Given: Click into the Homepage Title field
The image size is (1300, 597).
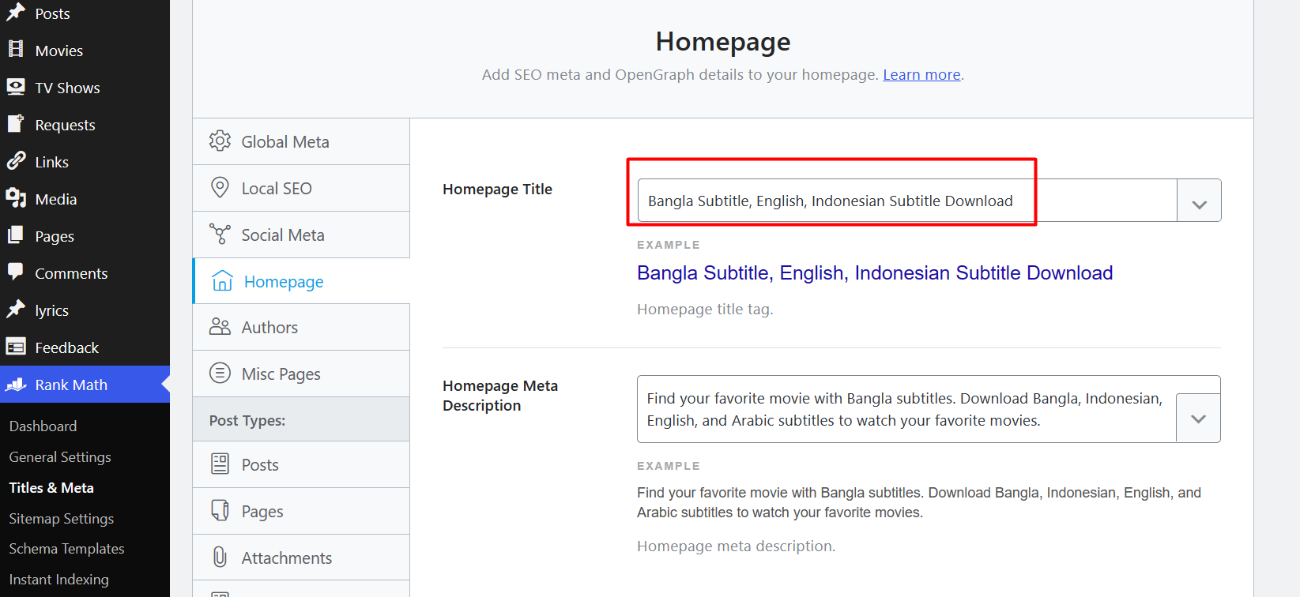Looking at the screenshot, I should pyautogui.click(x=907, y=201).
